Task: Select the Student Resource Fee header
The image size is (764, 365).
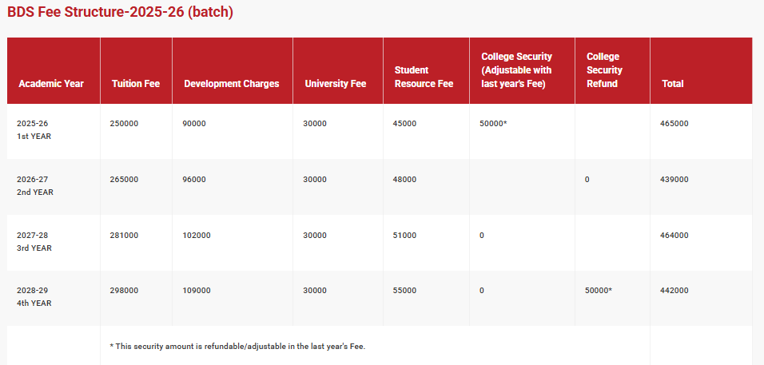Action: point(424,77)
